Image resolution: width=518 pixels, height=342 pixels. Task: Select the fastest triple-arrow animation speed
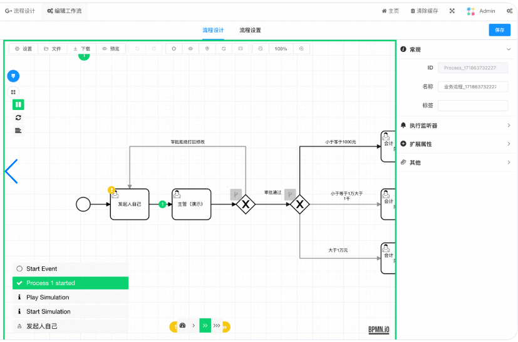pos(217,326)
